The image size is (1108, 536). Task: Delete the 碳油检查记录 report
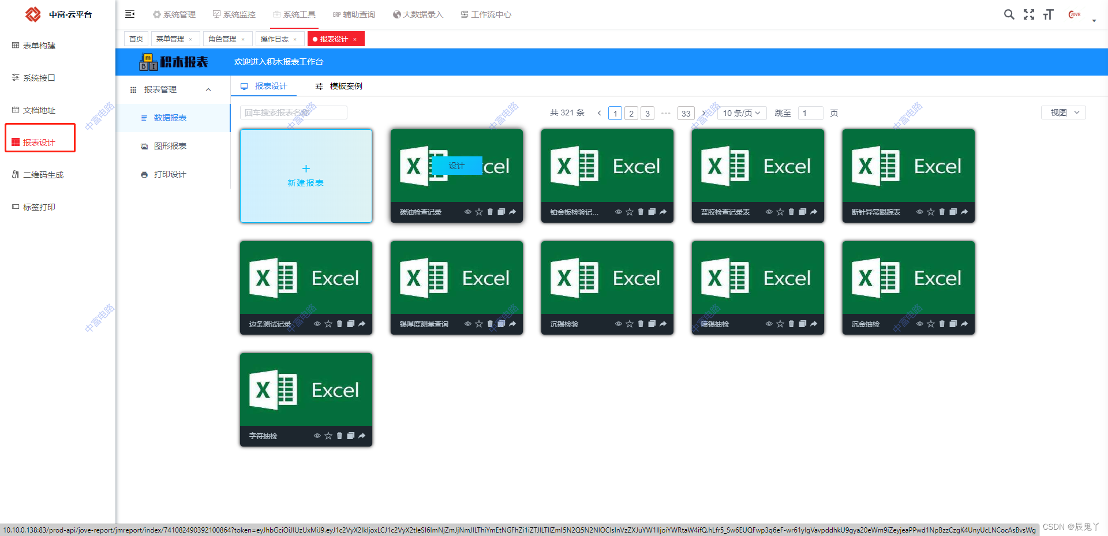point(490,212)
